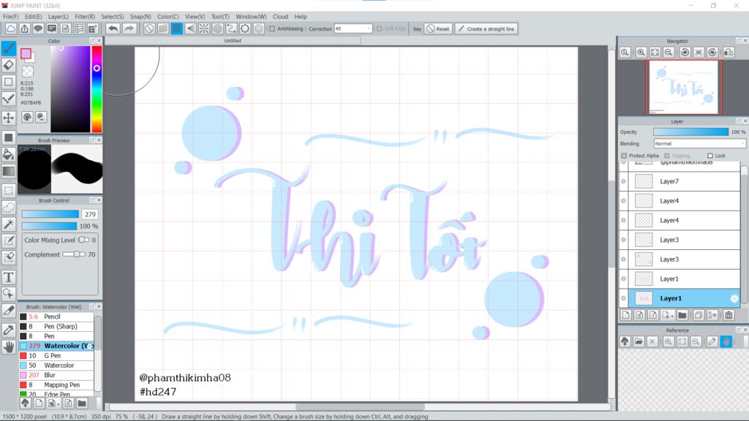
Task: Click the rainbow hue bar
Action: point(97,89)
